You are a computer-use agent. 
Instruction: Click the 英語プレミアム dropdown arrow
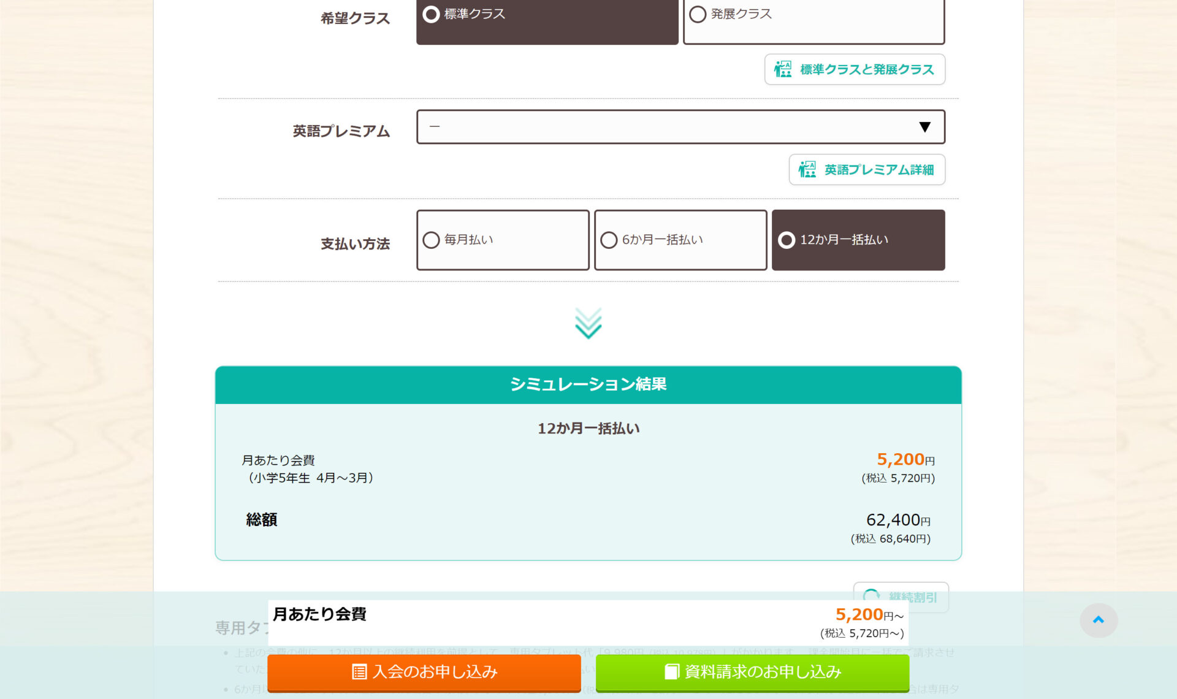[x=924, y=127]
